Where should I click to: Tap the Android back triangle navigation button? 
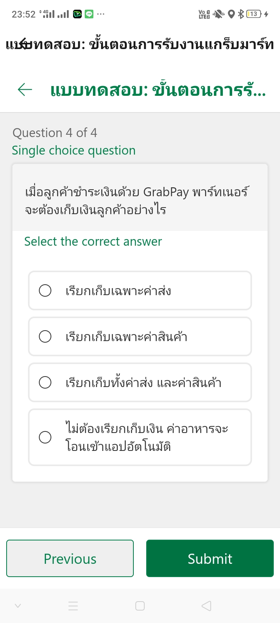tap(206, 606)
